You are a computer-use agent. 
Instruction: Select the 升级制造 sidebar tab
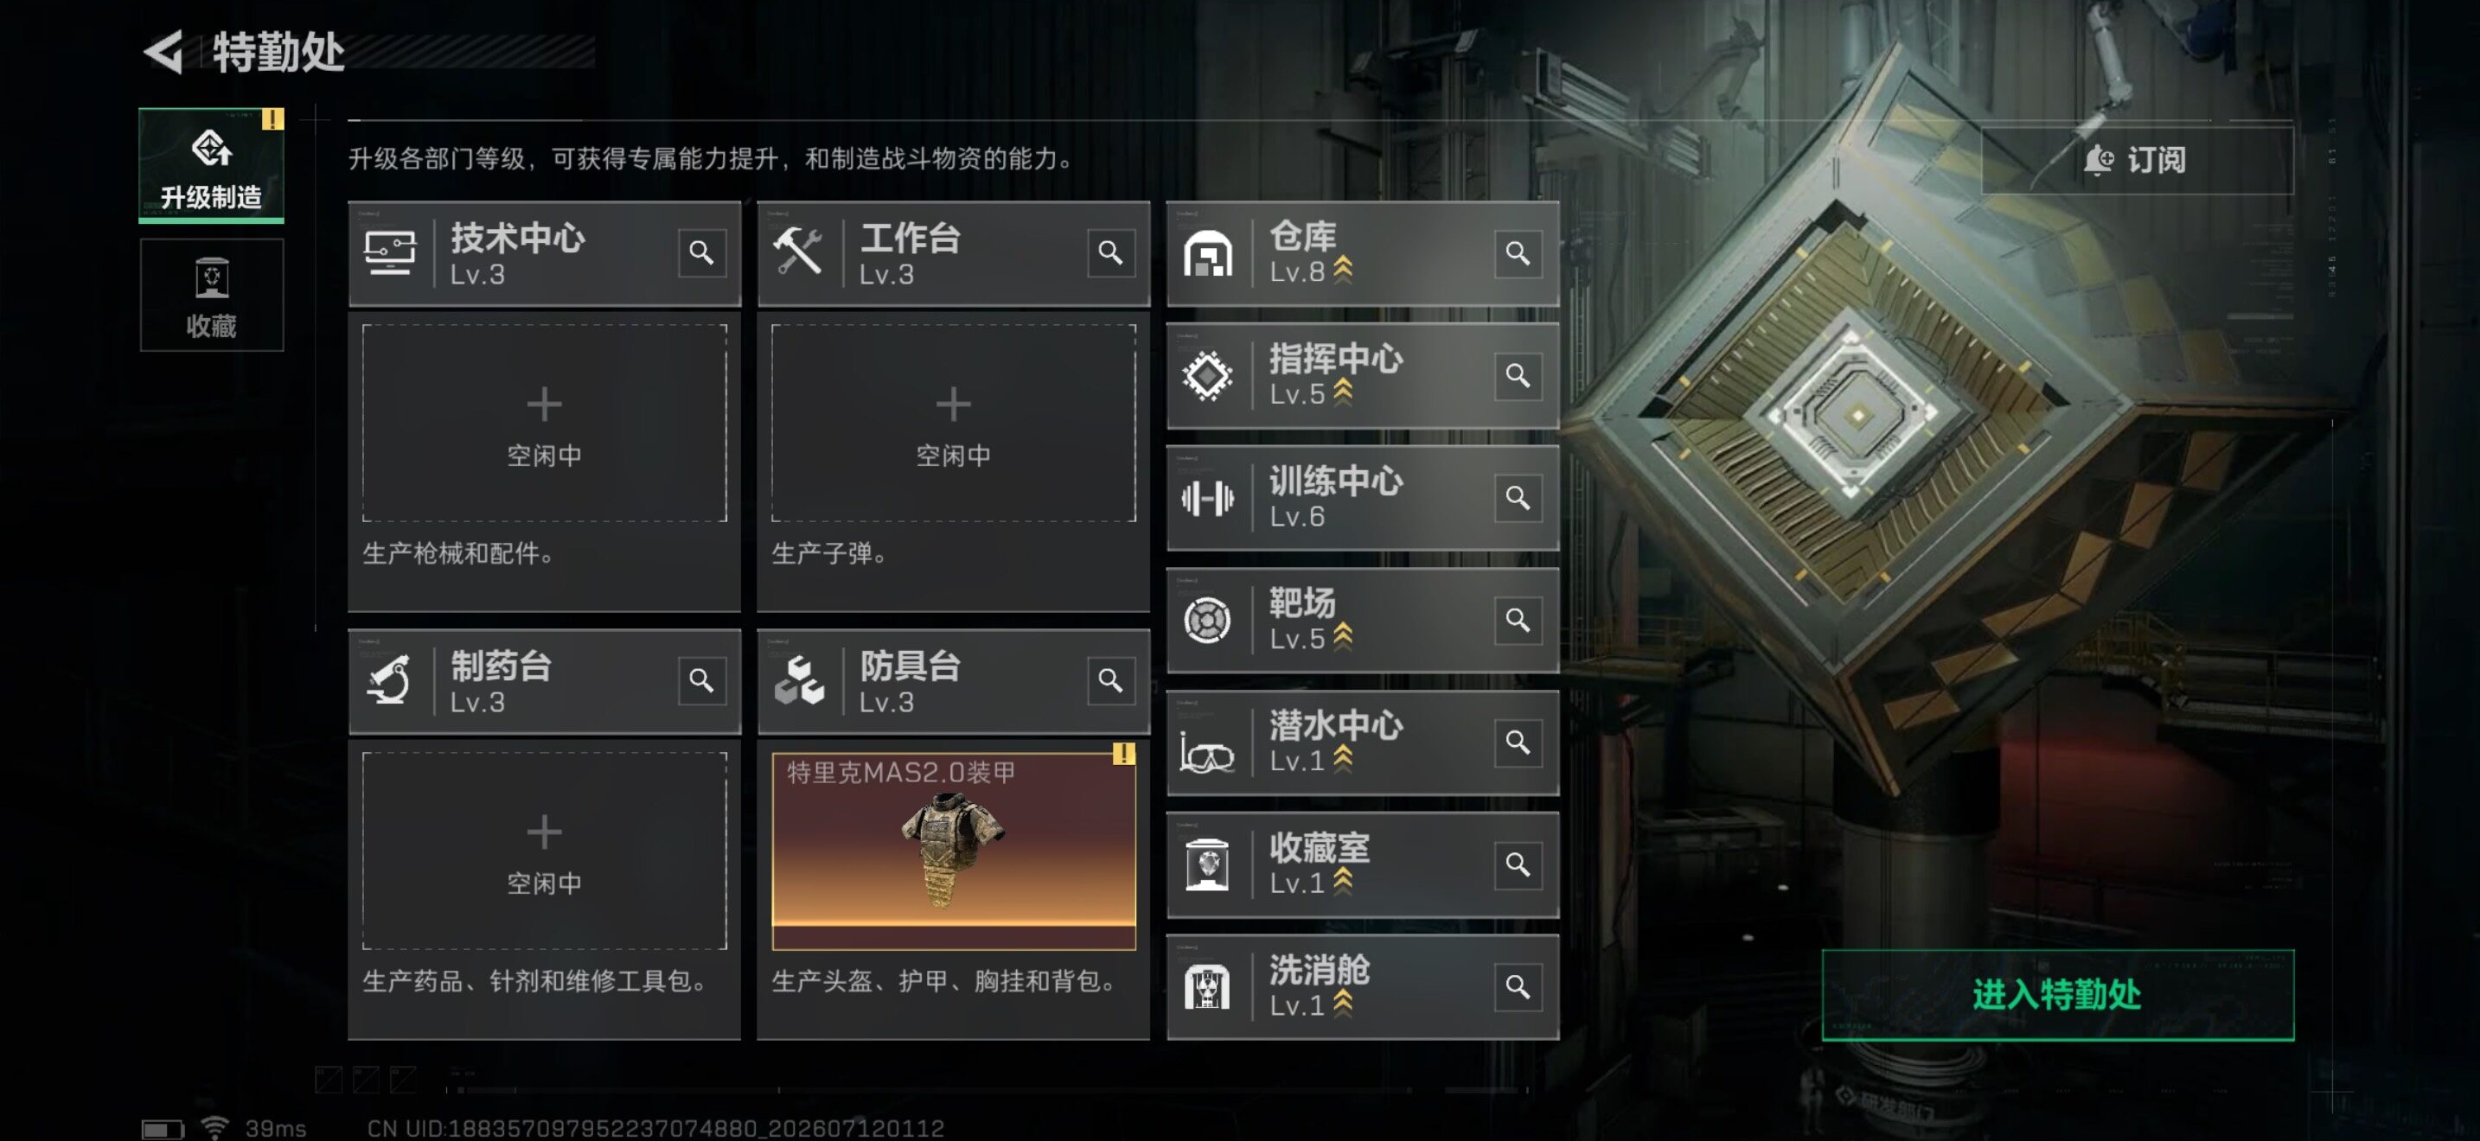click(x=212, y=165)
